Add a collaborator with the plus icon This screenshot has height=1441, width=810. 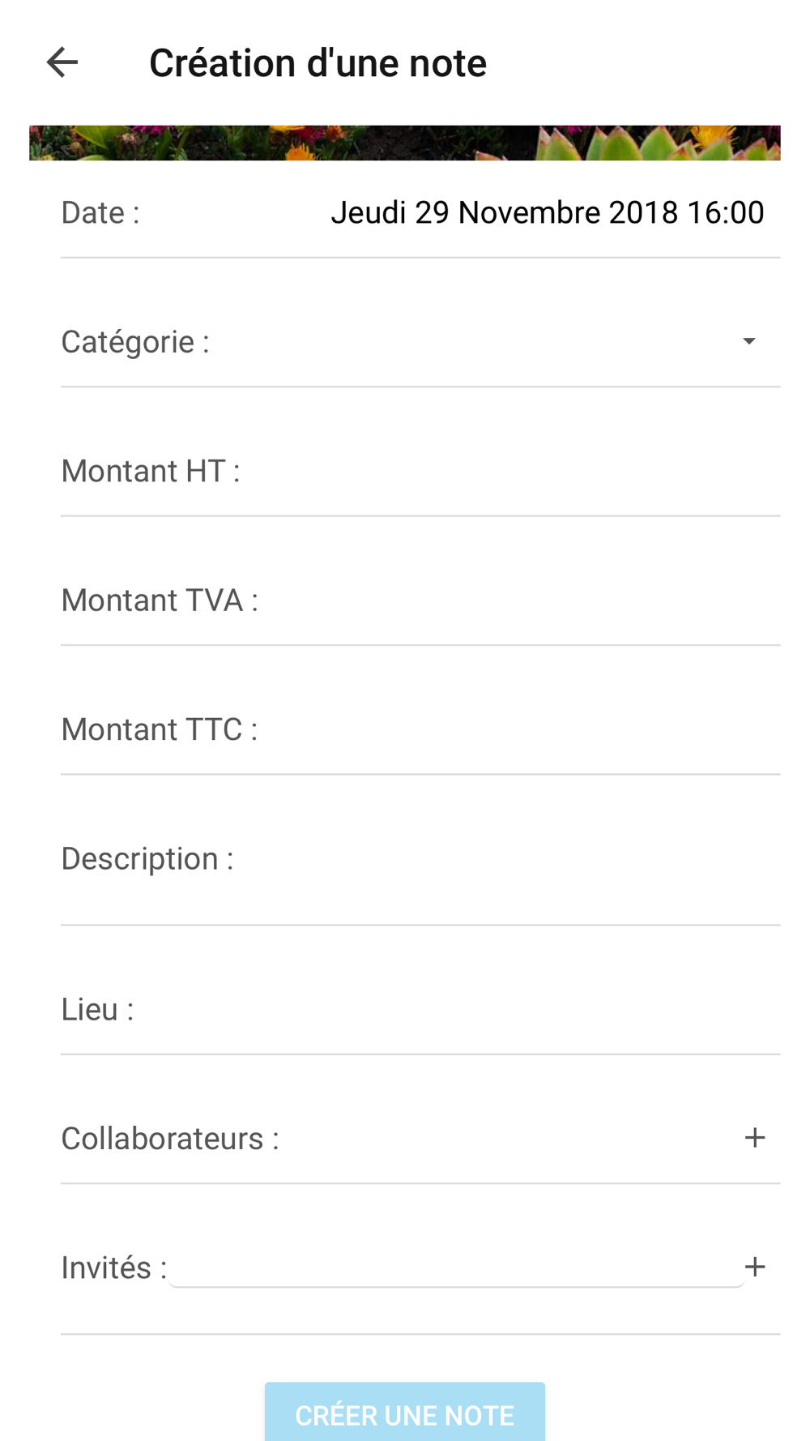(x=754, y=1138)
